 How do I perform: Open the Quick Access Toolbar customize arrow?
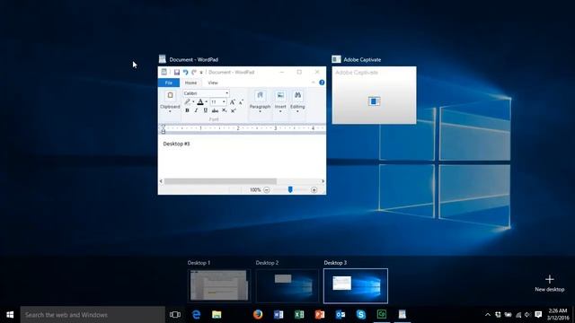[201, 73]
